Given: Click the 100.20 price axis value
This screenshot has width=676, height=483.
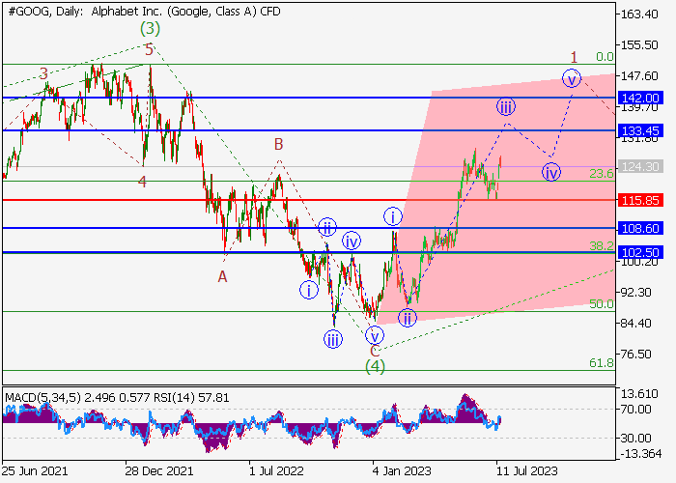Looking at the screenshot, I should (x=639, y=262).
